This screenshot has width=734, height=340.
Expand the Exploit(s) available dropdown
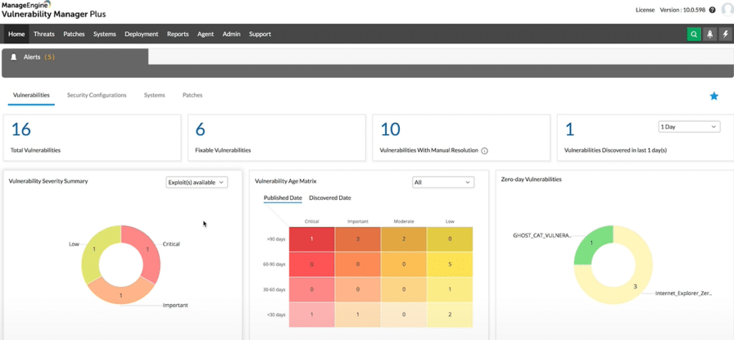(196, 183)
